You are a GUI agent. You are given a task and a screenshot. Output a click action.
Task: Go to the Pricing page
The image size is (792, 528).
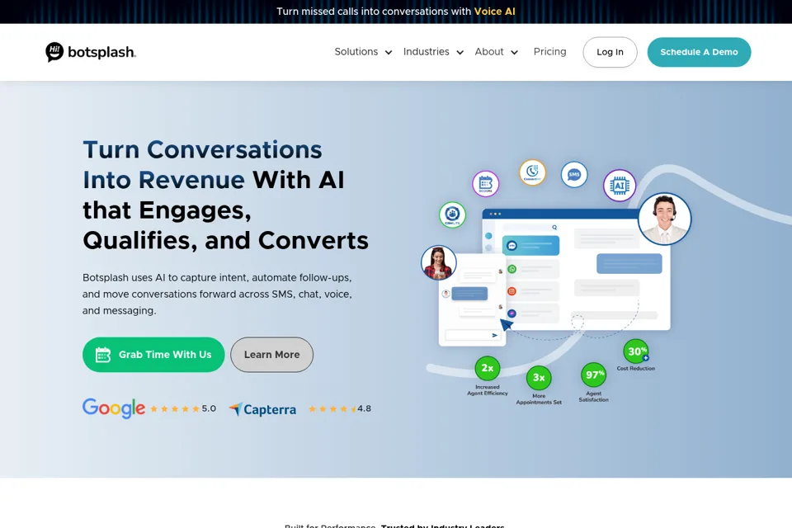[550, 52]
